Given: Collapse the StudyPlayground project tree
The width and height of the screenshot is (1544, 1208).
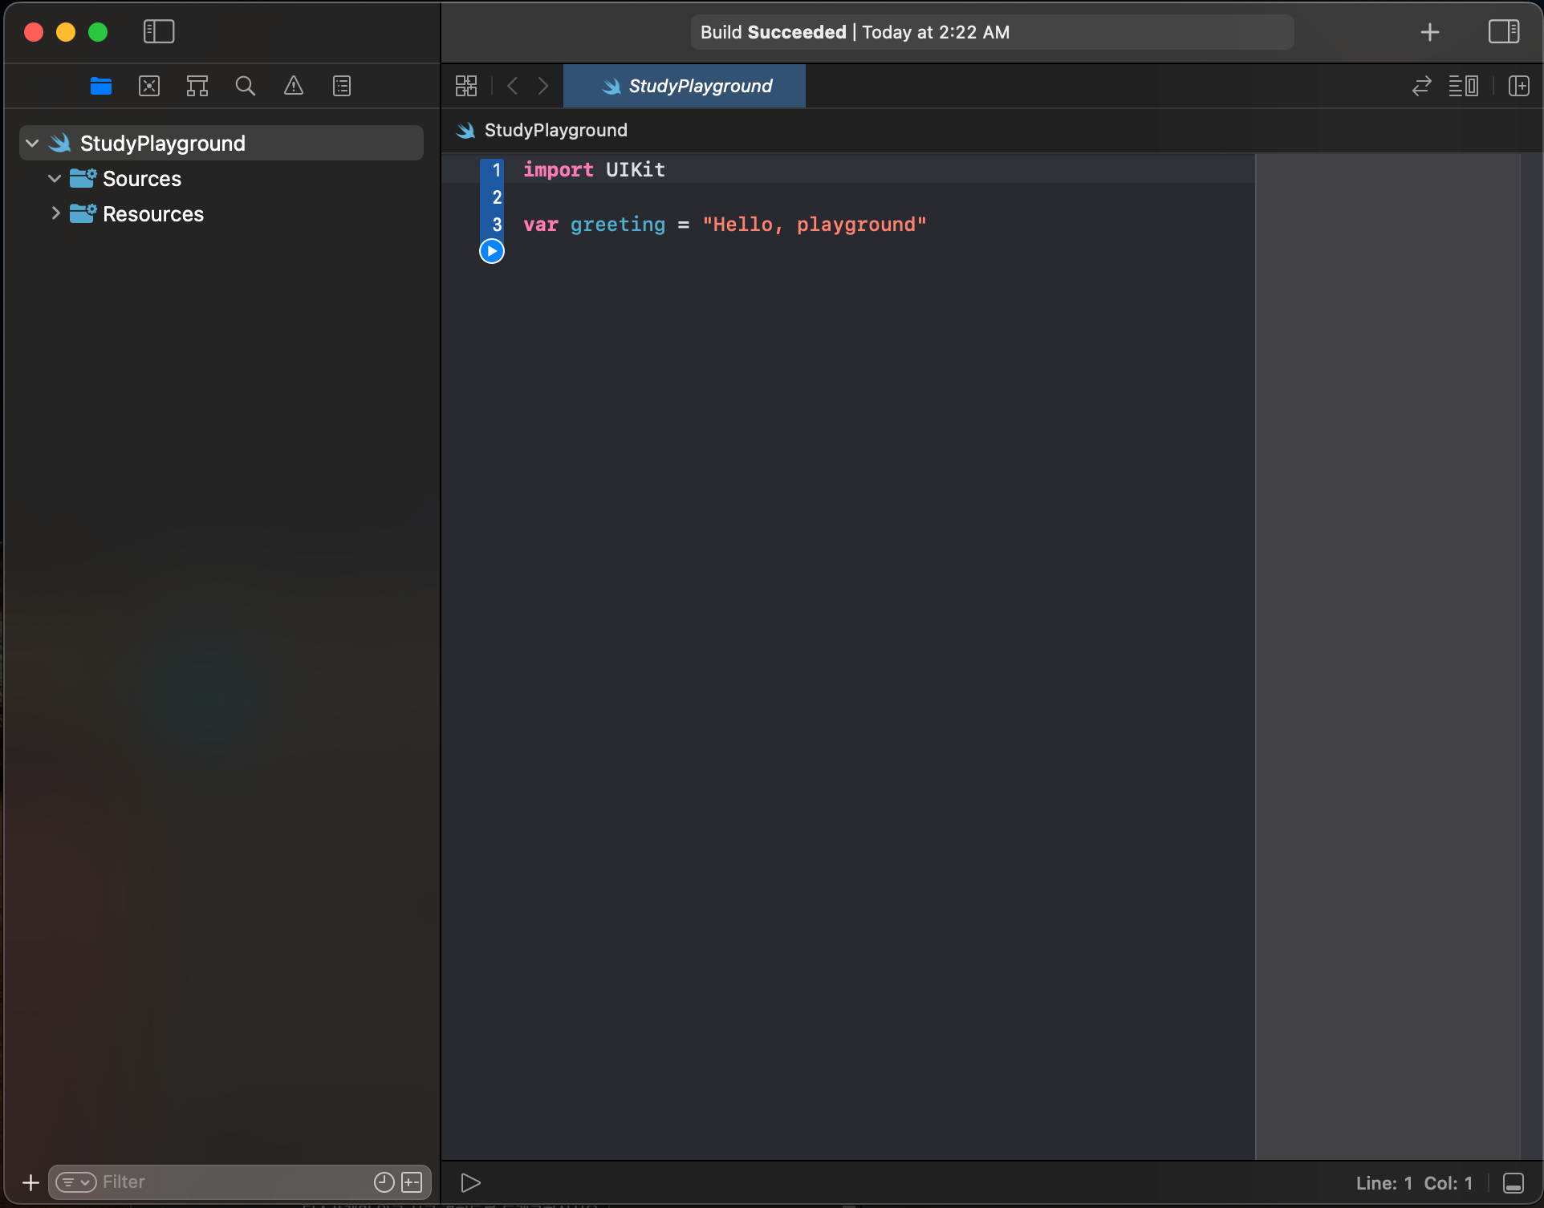Looking at the screenshot, I should pos(32,144).
